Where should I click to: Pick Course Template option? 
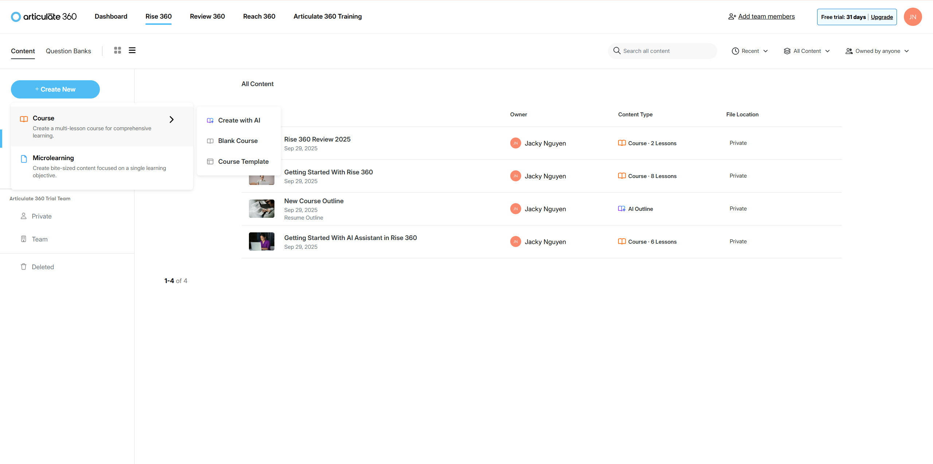[x=243, y=162]
